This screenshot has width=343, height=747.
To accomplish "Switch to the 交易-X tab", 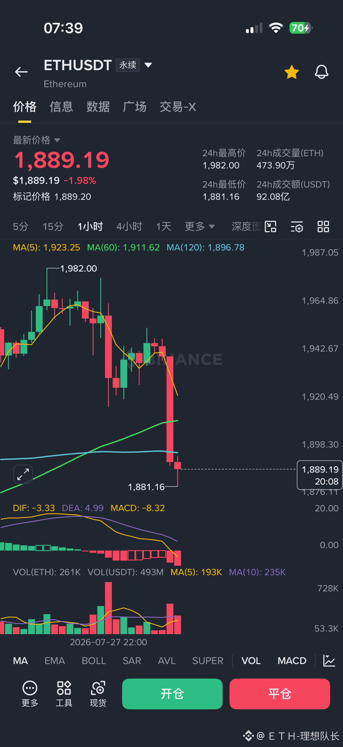I will point(178,107).
